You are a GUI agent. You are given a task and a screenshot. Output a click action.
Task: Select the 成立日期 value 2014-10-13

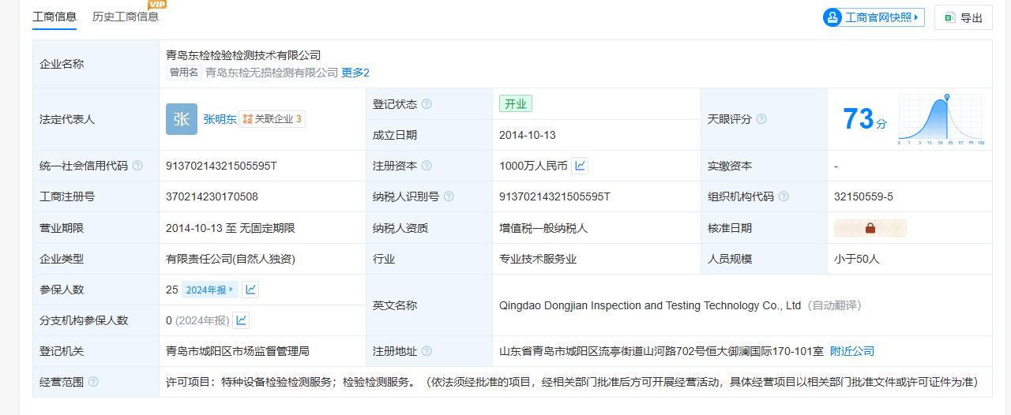(x=528, y=135)
